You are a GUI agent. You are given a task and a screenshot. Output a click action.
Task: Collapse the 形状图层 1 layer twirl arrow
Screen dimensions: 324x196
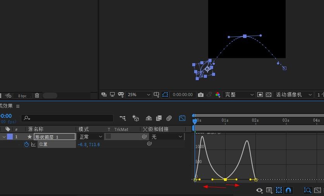[x=4, y=137]
